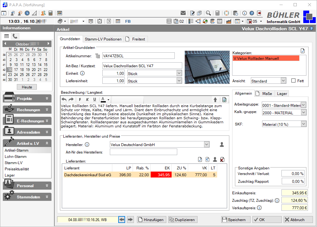317x227 pixels.
Task: Open the area chart statistics icon
Action: (x=229, y=21)
